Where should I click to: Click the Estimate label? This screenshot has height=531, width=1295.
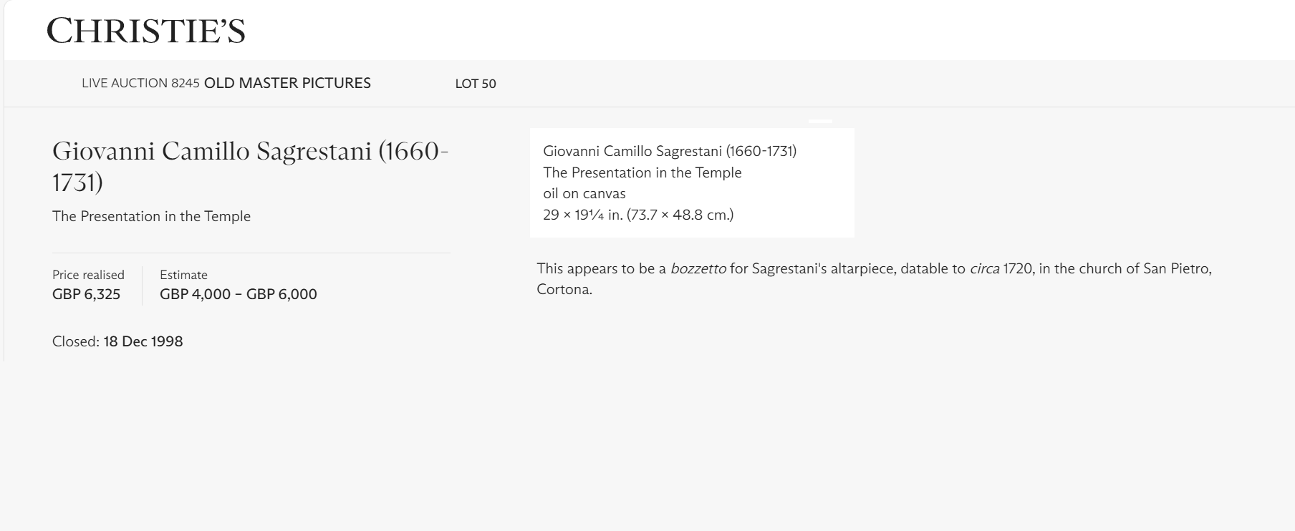(x=183, y=275)
